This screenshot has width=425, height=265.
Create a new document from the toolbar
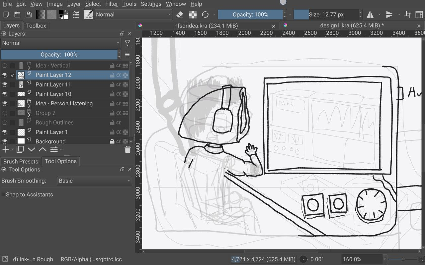(6, 15)
